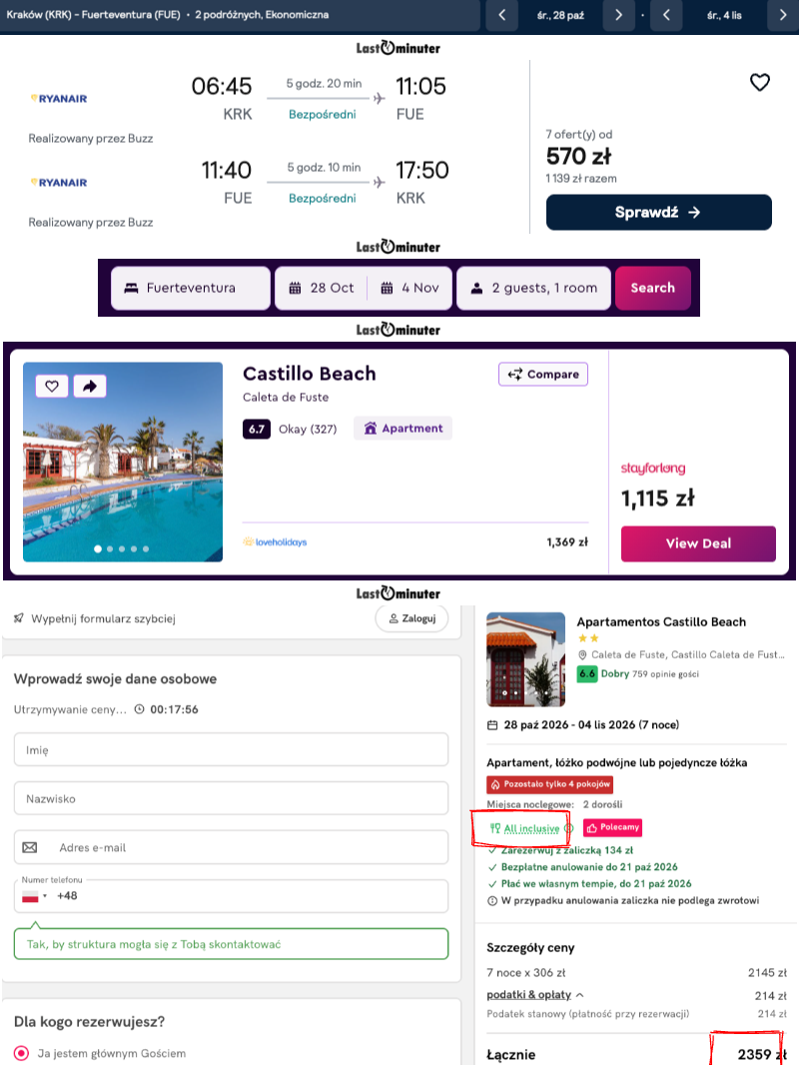799x1065 pixels.
Task: Favorite Castillo Beach via photo heart icon
Action: click(52, 387)
